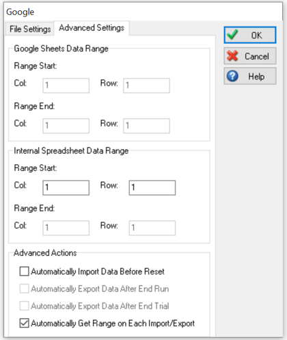Screen dimensions: 287x340
Task: Focus Internal Spreadsheet Range Start Col field
Action: coord(66,187)
